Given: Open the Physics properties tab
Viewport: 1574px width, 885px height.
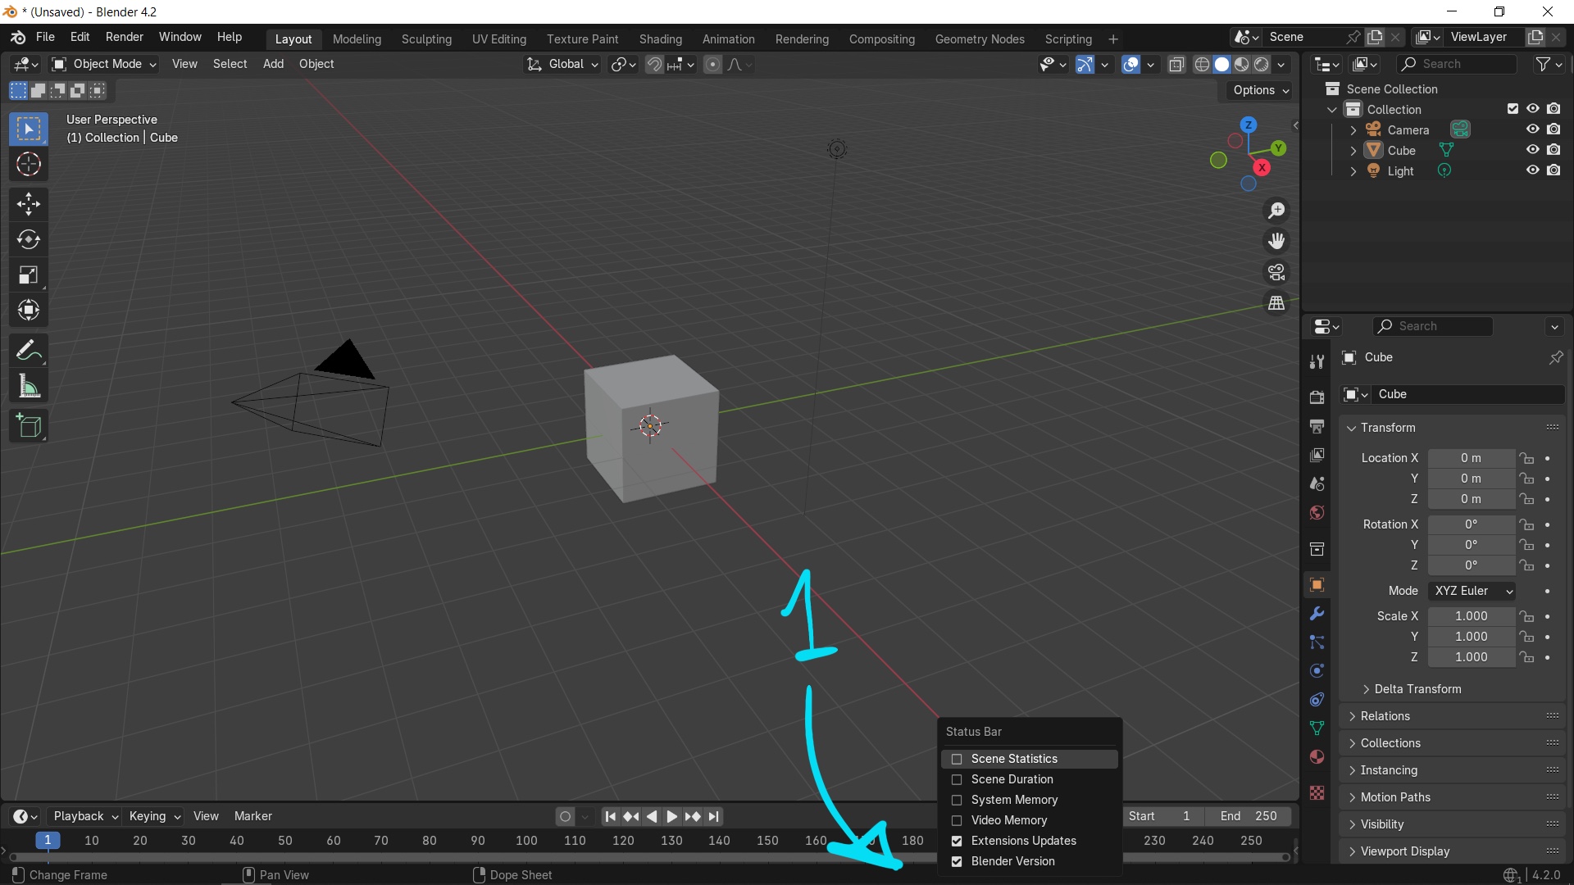Looking at the screenshot, I should (x=1317, y=671).
